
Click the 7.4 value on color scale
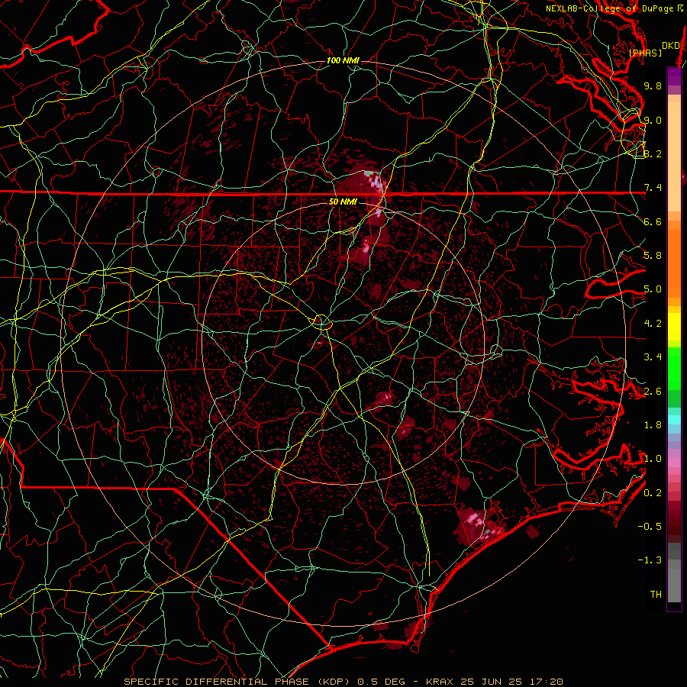653,188
